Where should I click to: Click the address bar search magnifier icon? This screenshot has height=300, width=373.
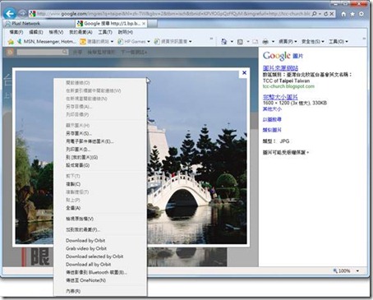(x=314, y=14)
